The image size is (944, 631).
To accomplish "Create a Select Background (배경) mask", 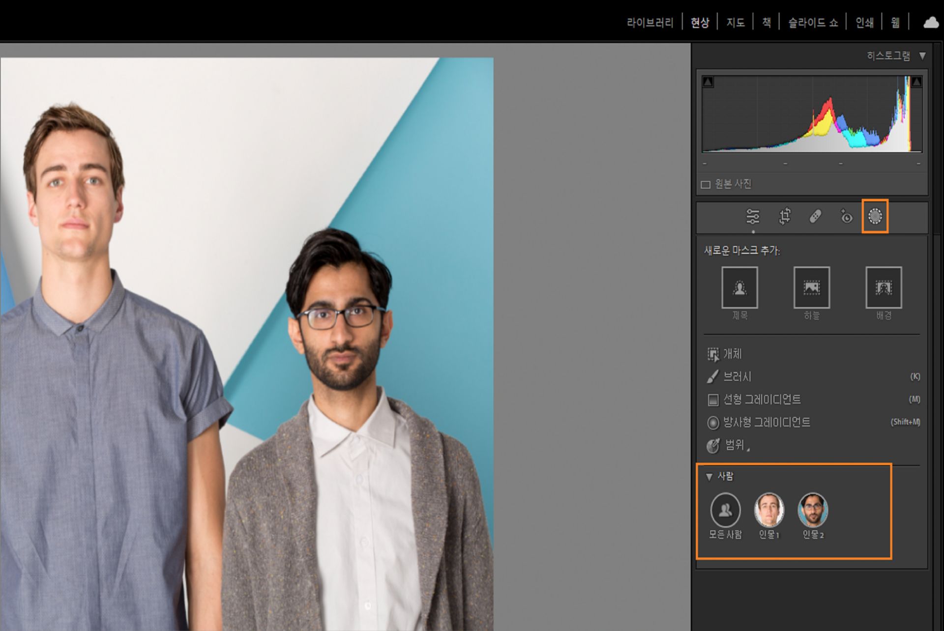I will pyautogui.click(x=883, y=288).
